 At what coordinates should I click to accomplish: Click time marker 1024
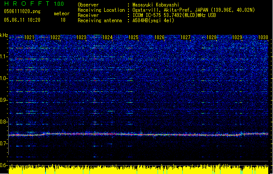108,37
